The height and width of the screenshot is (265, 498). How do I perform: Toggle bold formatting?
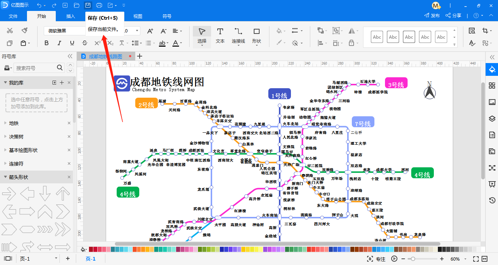(46, 43)
